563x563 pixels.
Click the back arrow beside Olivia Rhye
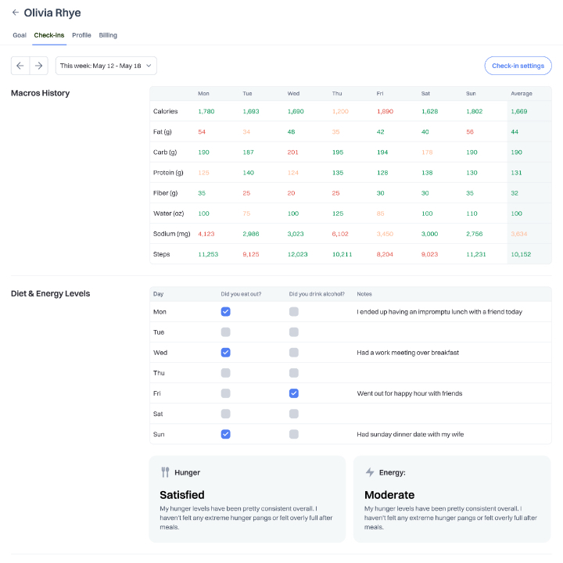16,13
